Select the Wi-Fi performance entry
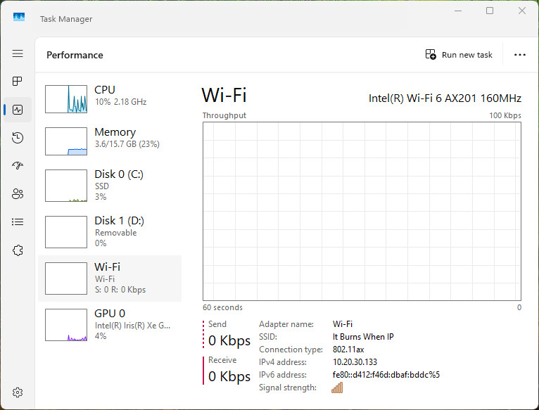539x410 pixels. point(110,278)
